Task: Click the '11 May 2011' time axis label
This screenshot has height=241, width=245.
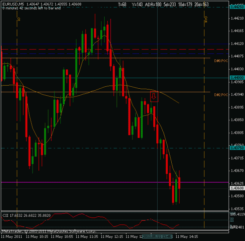Action: pyautogui.click(x=11, y=236)
